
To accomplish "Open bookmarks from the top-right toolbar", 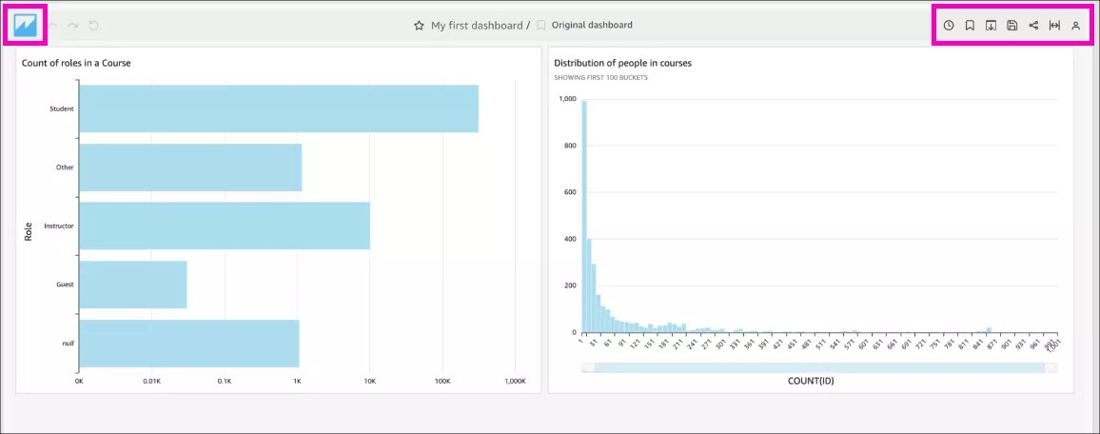I will point(970,26).
